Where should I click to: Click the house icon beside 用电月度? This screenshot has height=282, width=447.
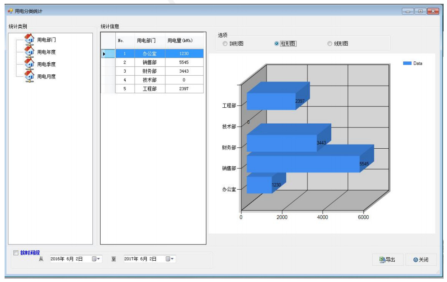click(x=29, y=76)
